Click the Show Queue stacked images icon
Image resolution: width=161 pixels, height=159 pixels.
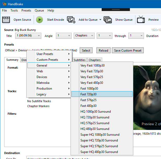click(108, 20)
